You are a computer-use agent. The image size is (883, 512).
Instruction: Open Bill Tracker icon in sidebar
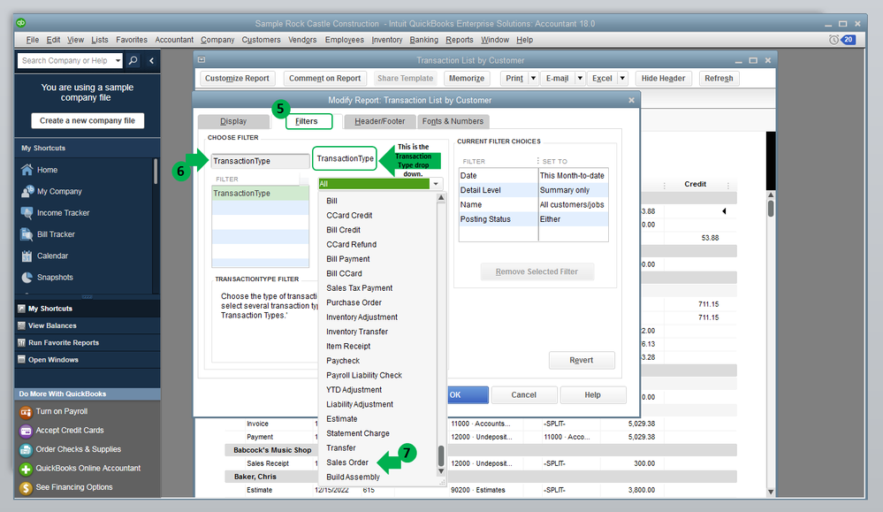point(27,234)
